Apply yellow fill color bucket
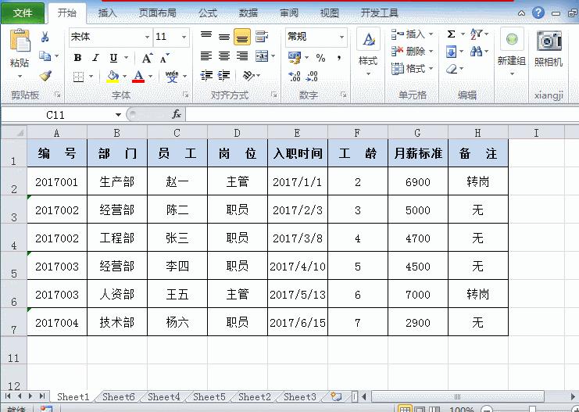Screen dimensions: 579x412 pyautogui.click(x=113, y=77)
